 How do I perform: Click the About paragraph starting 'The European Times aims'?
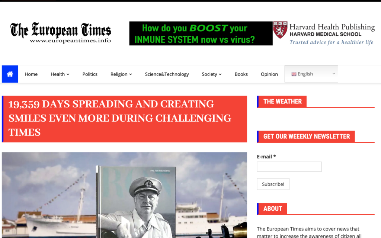coord(309,232)
